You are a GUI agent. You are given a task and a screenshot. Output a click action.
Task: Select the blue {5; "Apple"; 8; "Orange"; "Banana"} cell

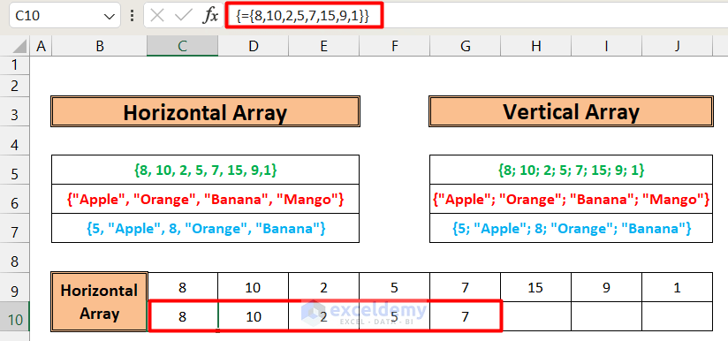point(571,228)
